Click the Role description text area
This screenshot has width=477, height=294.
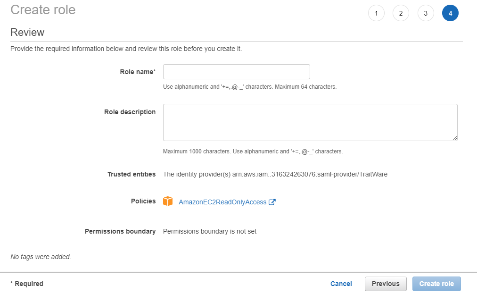(310, 123)
